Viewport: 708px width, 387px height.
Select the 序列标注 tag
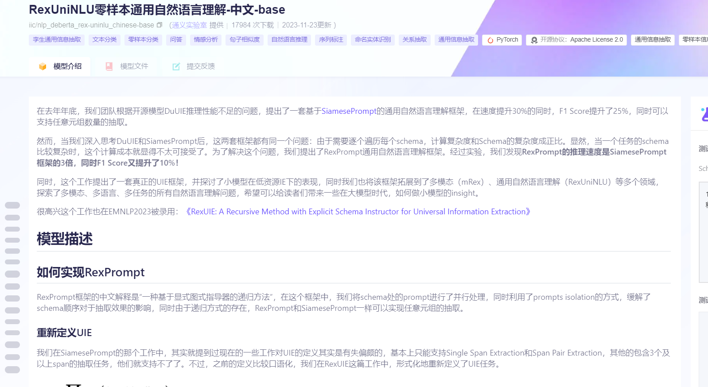(x=331, y=40)
